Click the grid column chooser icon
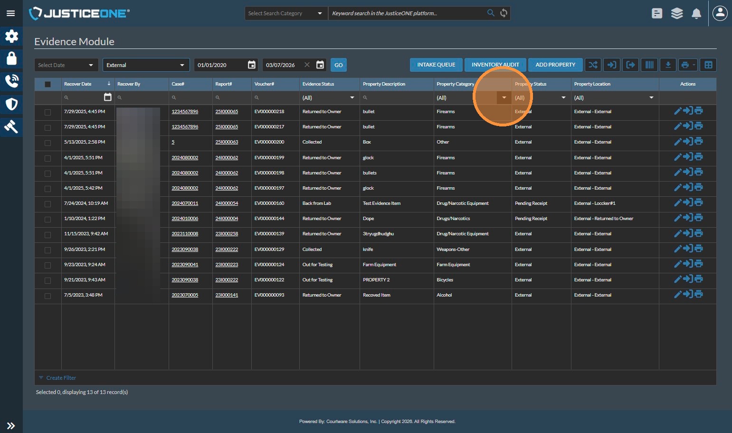This screenshot has height=433, width=732. (708, 65)
